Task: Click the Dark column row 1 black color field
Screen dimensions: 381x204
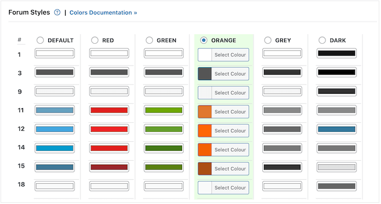Action: 337,53
